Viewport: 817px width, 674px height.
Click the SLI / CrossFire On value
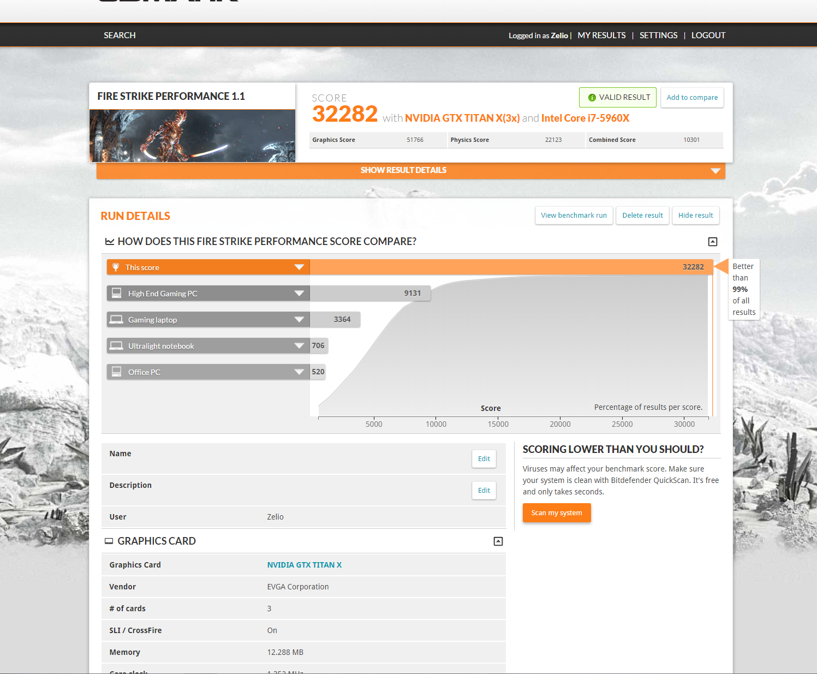click(272, 630)
